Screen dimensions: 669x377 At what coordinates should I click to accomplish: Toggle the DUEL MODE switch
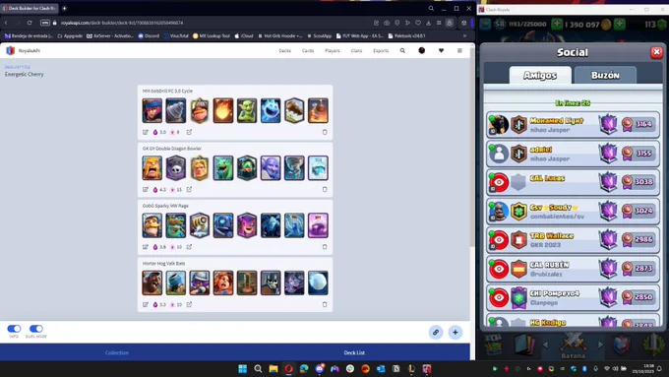(x=36, y=329)
